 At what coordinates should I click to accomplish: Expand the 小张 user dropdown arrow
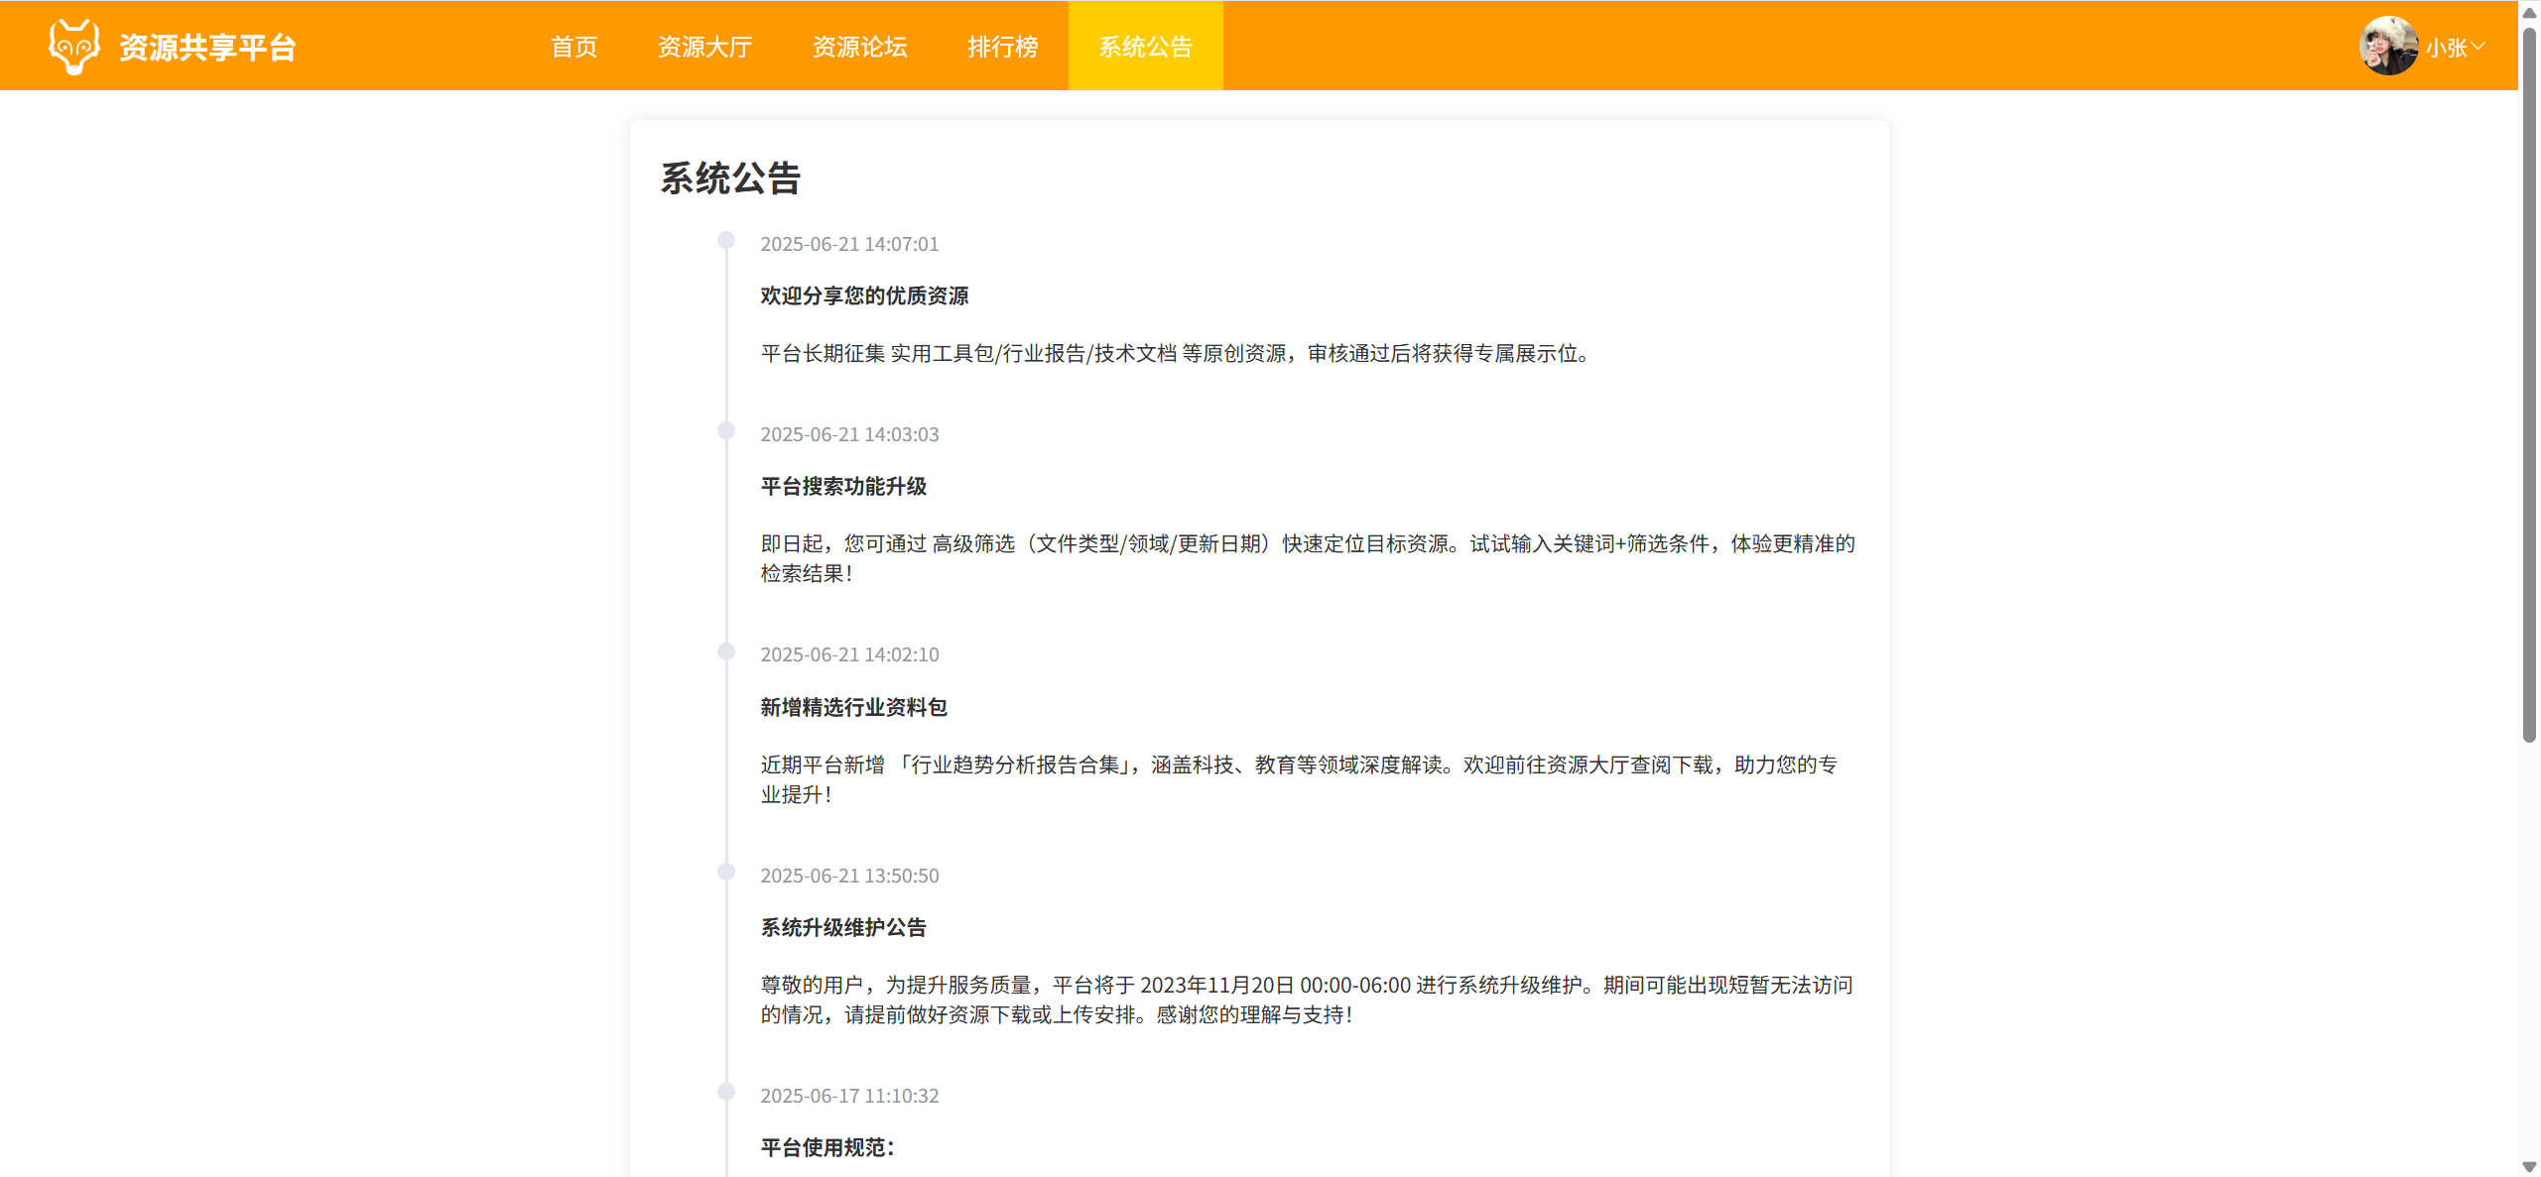(2477, 47)
